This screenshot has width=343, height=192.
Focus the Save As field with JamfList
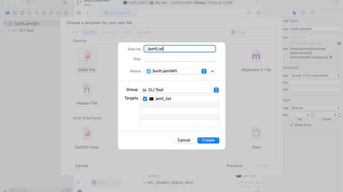pyautogui.click(x=180, y=49)
